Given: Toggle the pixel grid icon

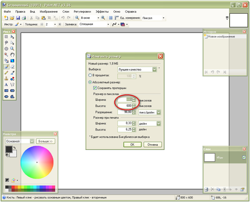Looking at the screenshot, I should 111,18.
